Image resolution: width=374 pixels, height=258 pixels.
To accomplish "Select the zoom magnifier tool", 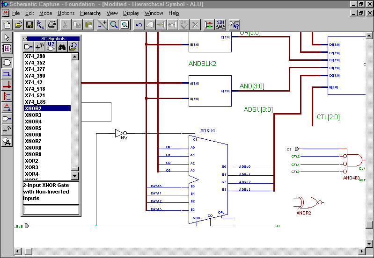I will (114, 25).
